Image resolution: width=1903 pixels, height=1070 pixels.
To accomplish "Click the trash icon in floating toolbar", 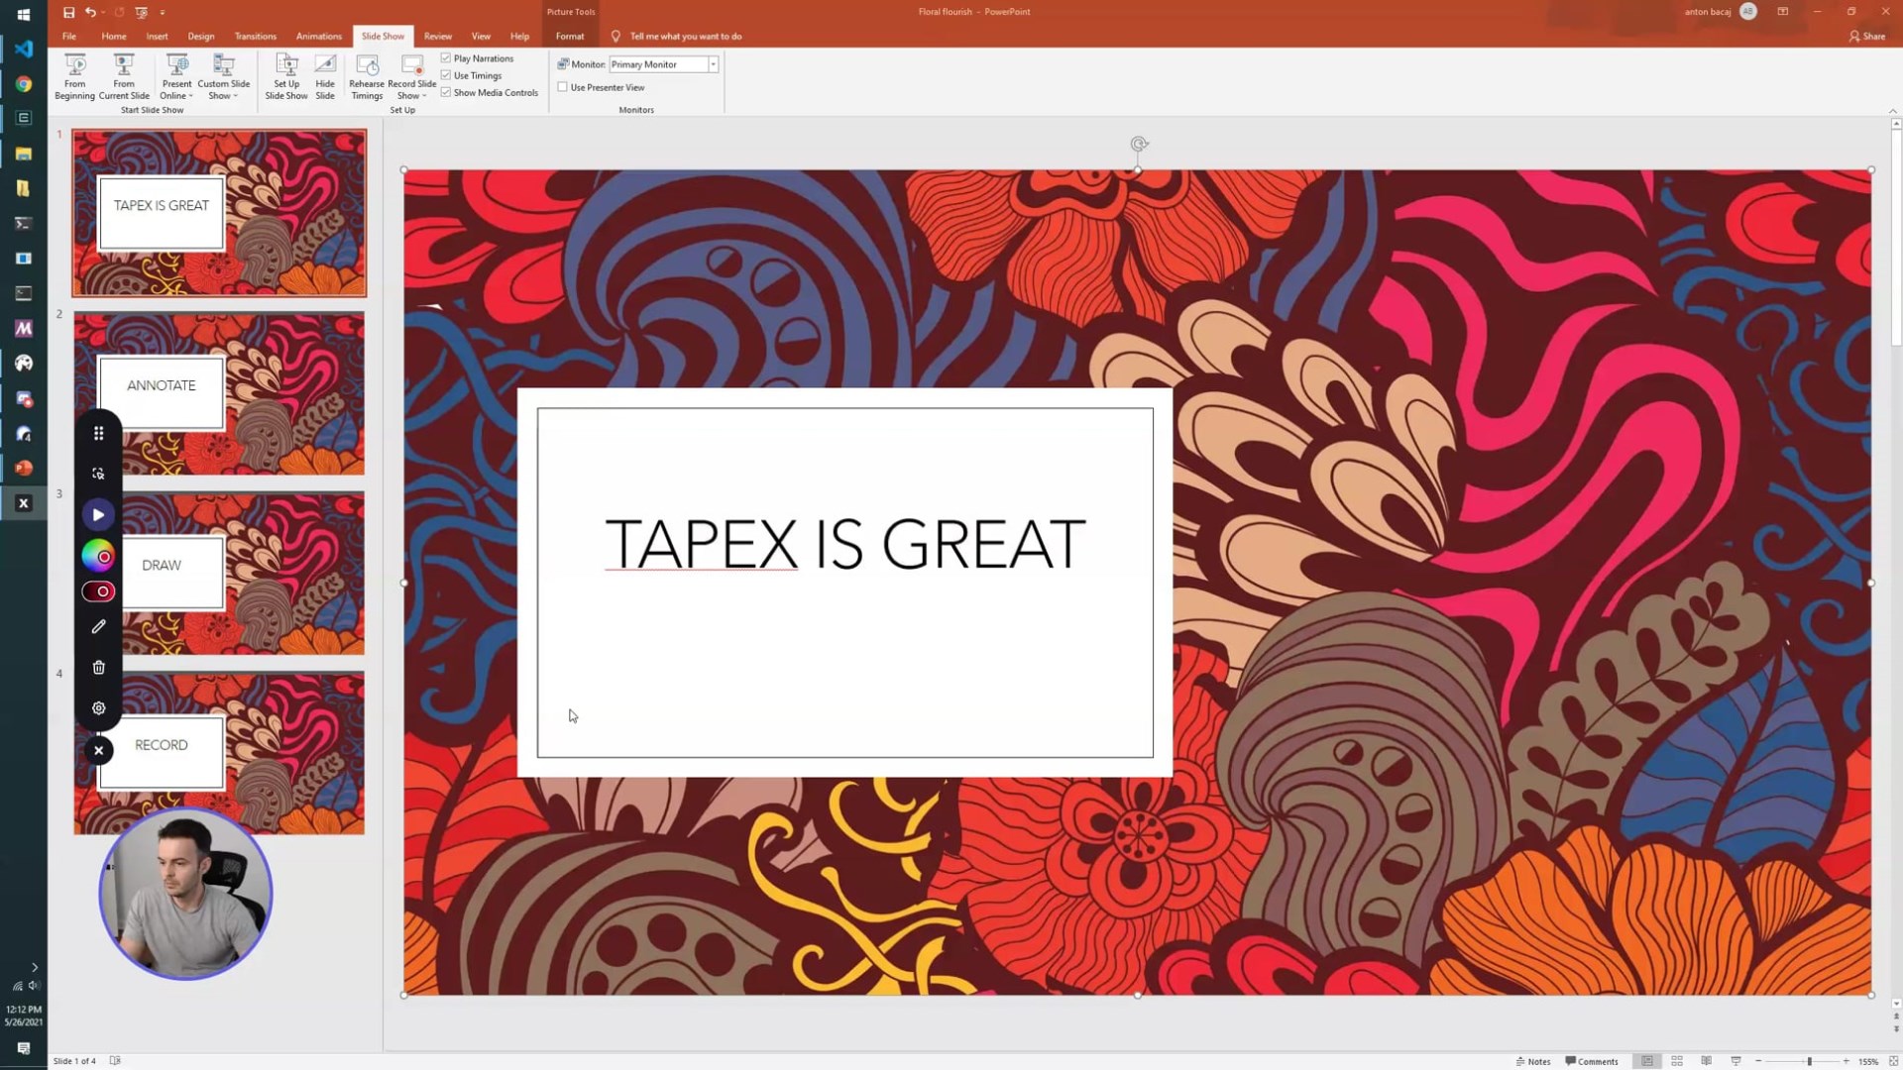I will (98, 668).
